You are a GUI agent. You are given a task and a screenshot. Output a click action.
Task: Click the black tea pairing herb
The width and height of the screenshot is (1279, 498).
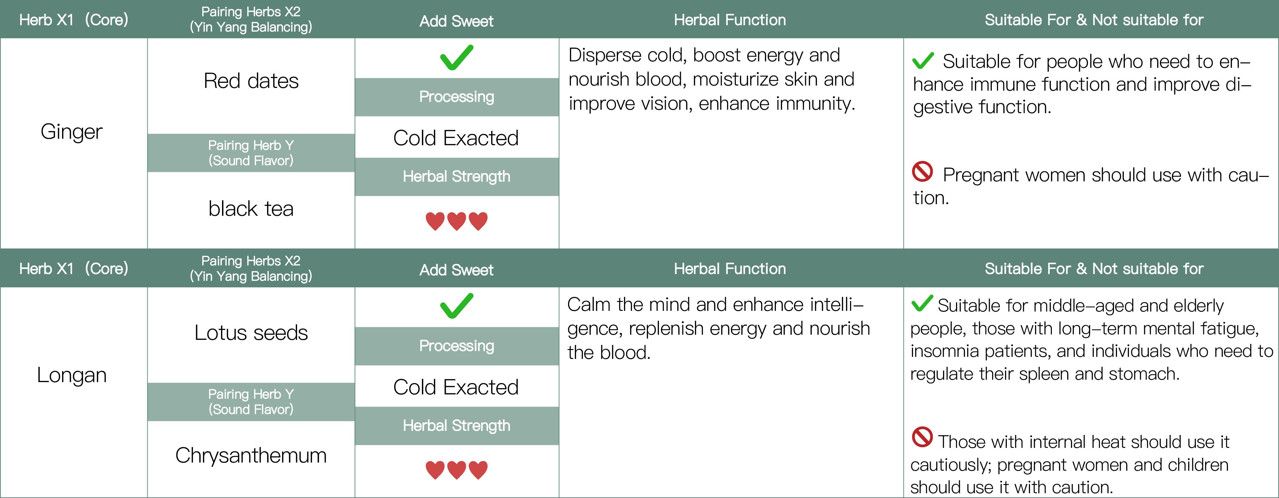(x=251, y=209)
